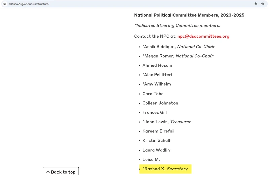Click the Steering Committee members note

[x=177, y=26]
